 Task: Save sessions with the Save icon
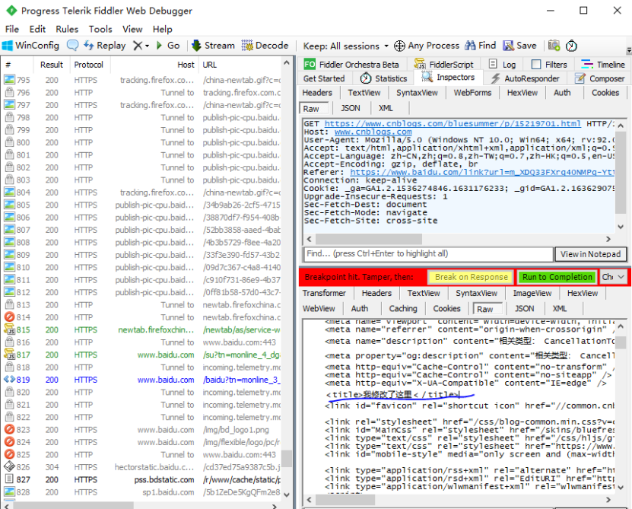[519, 46]
